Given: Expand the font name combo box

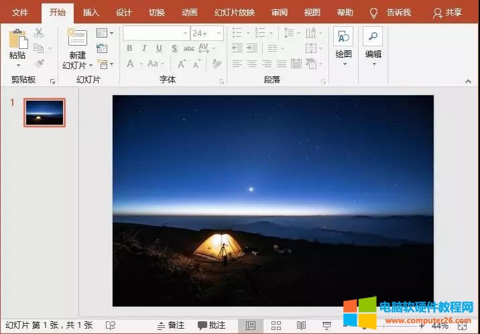Looking at the screenshot, I should pos(185,33).
